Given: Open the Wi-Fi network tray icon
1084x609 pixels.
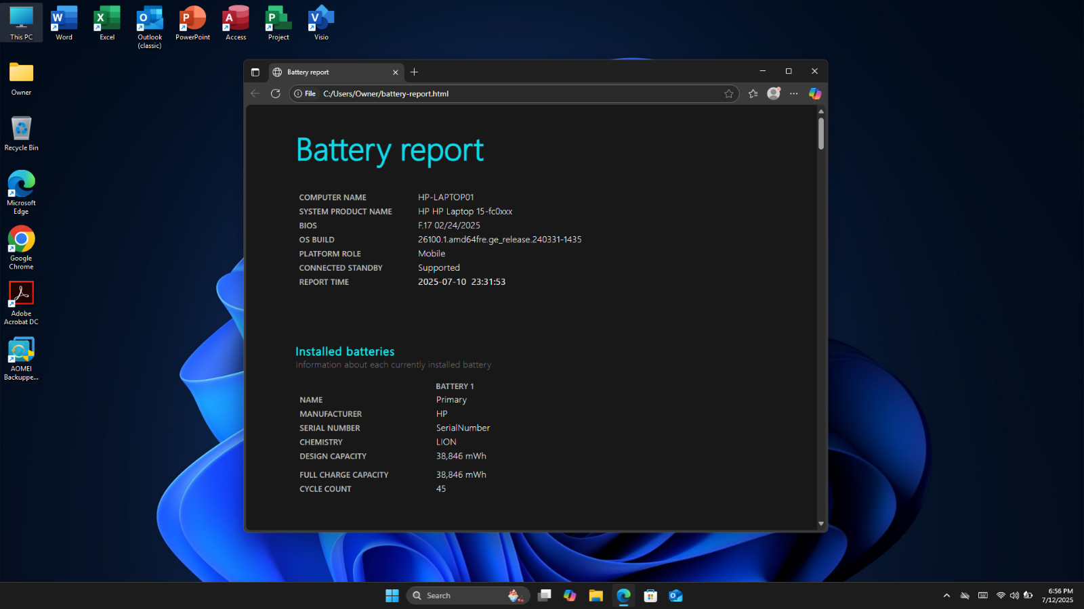Looking at the screenshot, I should click(x=1001, y=595).
